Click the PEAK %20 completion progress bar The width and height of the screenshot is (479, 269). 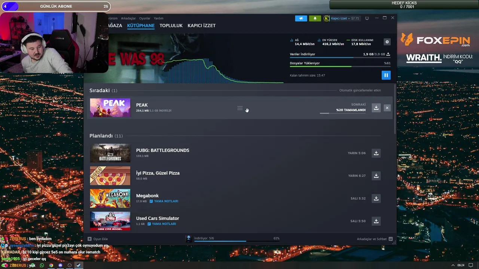pos(342,113)
